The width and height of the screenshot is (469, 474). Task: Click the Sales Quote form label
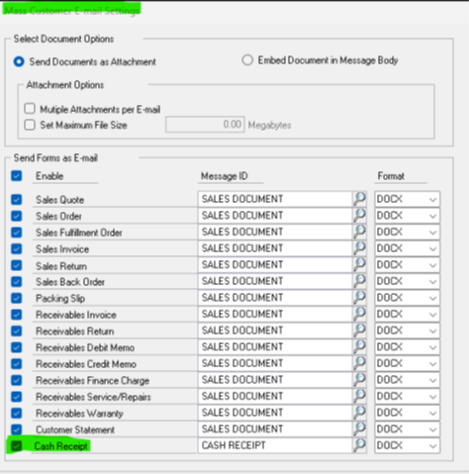[59, 200]
